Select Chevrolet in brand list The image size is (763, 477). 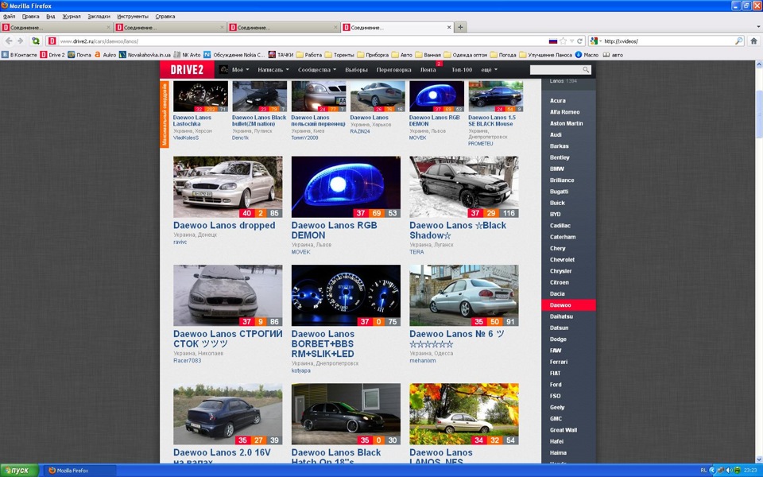tap(562, 259)
